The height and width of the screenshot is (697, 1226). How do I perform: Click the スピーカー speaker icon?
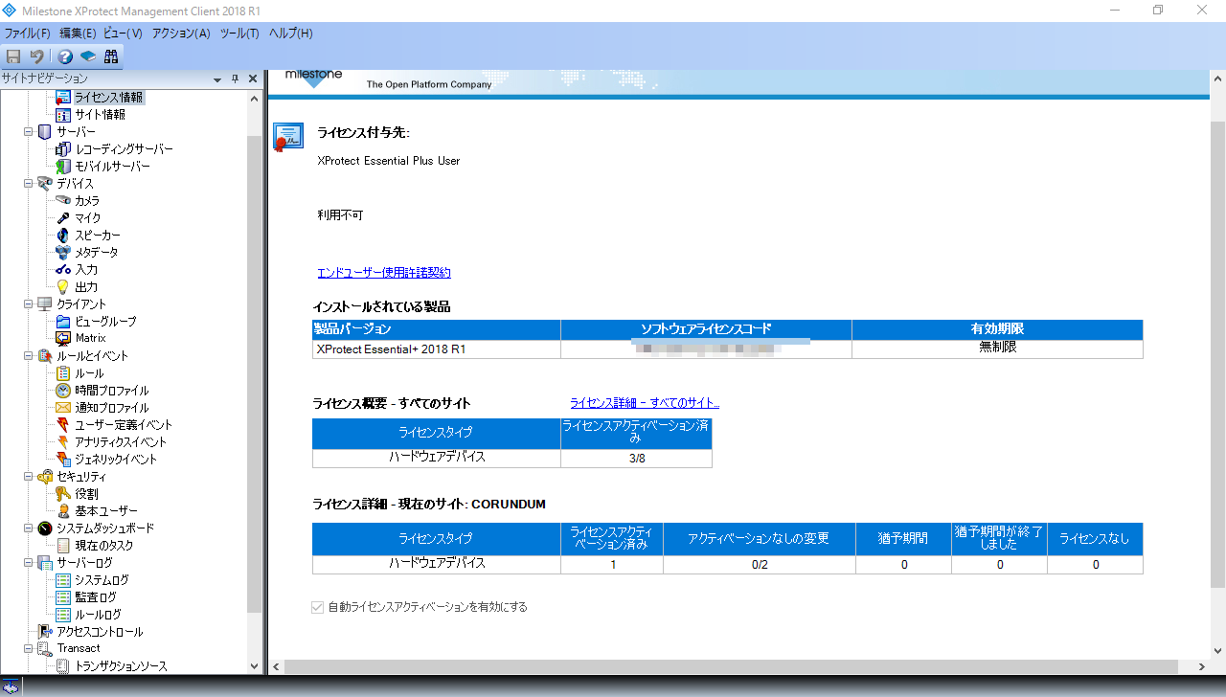(63, 236)
